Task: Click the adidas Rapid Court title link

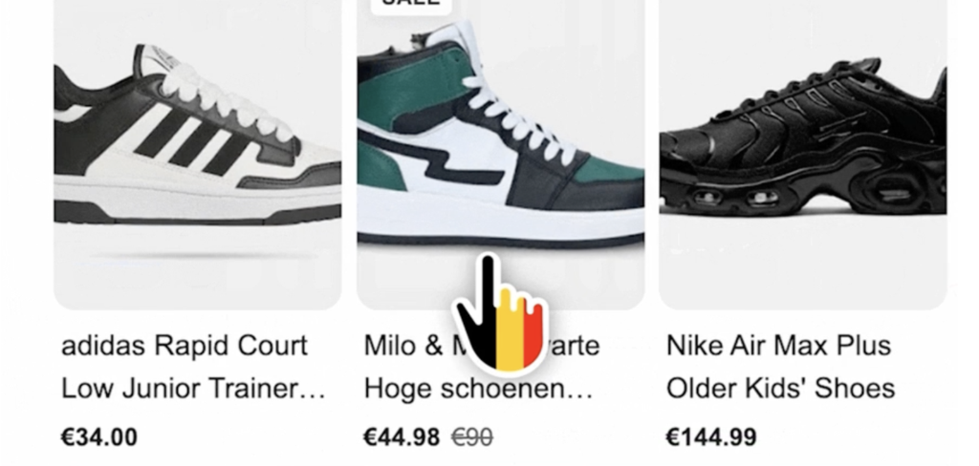Action: (185, 346)
